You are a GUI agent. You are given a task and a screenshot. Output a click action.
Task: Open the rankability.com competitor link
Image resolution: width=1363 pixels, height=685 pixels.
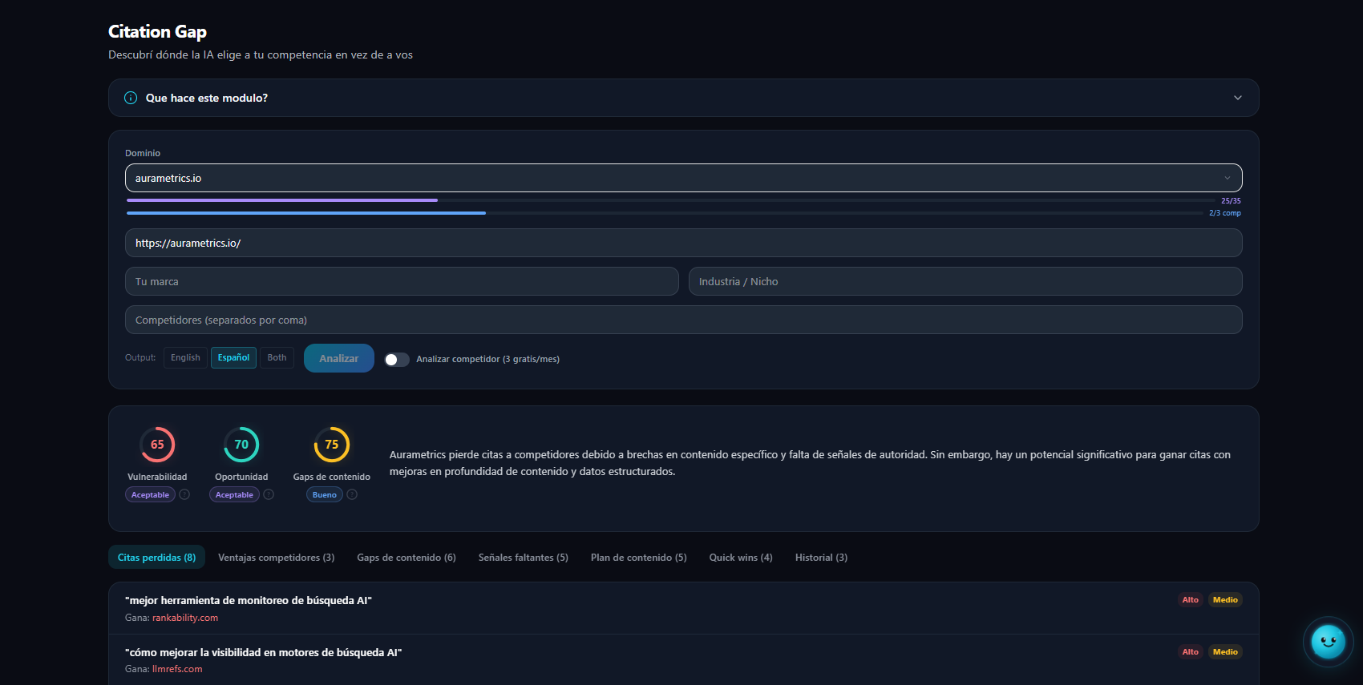[185, 618]
